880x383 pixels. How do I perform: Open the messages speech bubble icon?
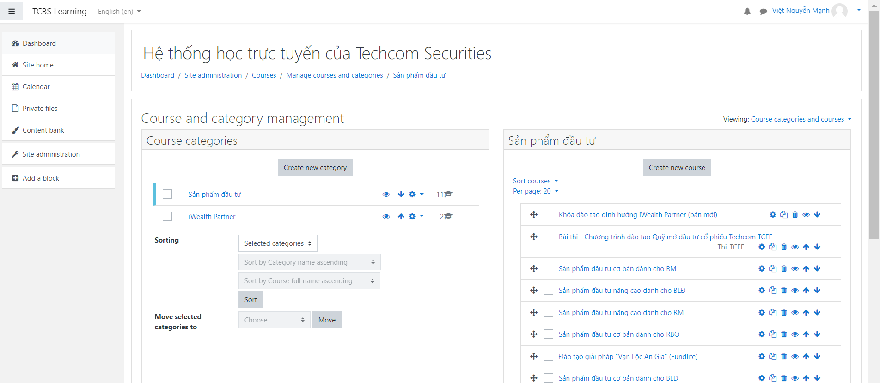[x=763, y=11]
